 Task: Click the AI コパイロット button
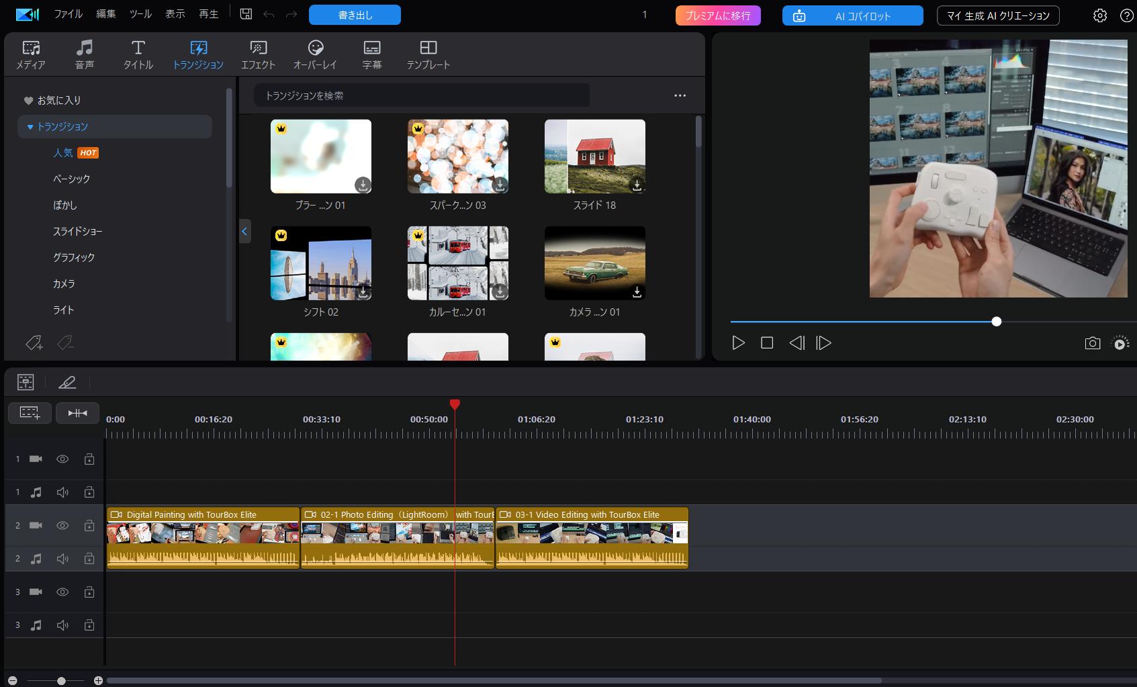click(x=852, y=15)
